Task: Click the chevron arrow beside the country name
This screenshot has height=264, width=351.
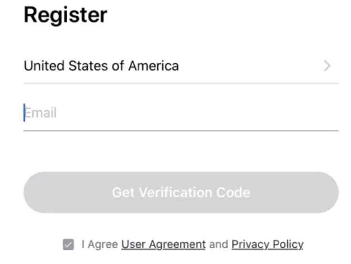Action: tap(327, 66)
